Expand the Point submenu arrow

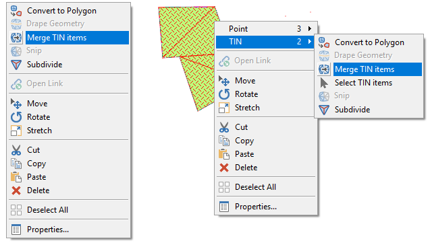click(310, 29)
